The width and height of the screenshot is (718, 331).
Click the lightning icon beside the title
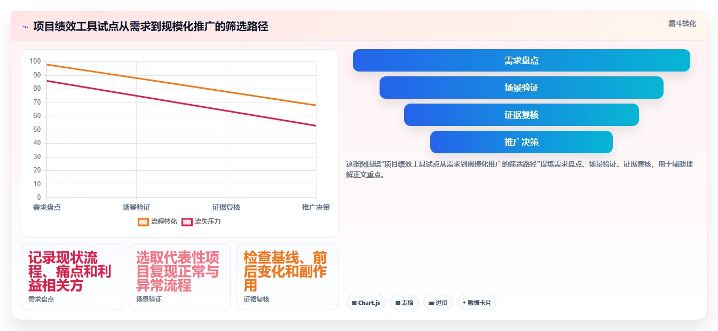point(25,26)
